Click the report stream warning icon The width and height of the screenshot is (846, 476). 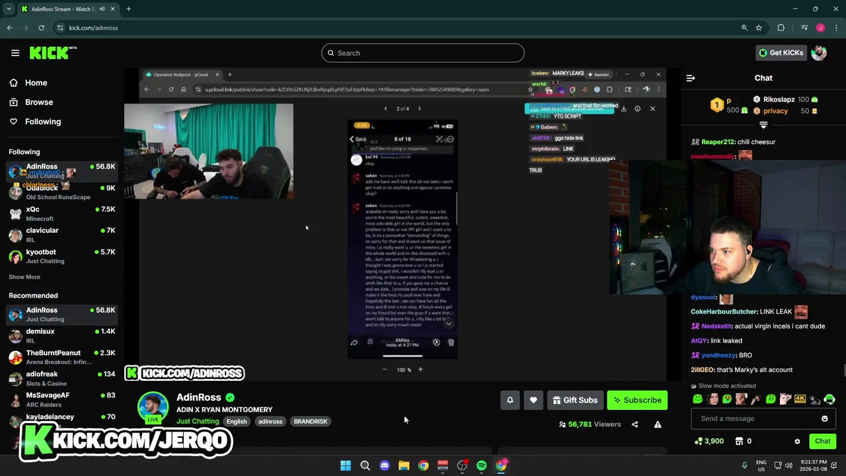(658, 424)
